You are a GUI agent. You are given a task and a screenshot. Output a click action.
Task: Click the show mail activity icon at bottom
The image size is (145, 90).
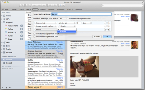coord(6,87)
